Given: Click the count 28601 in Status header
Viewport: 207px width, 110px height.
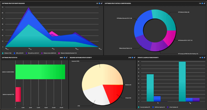Looking at the screenshot, I should pos(62,58).
